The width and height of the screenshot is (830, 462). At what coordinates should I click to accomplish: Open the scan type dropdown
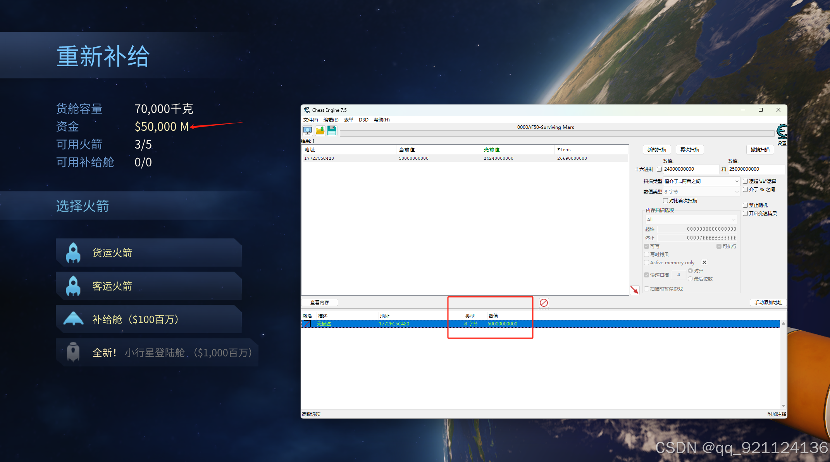(701, 181)
